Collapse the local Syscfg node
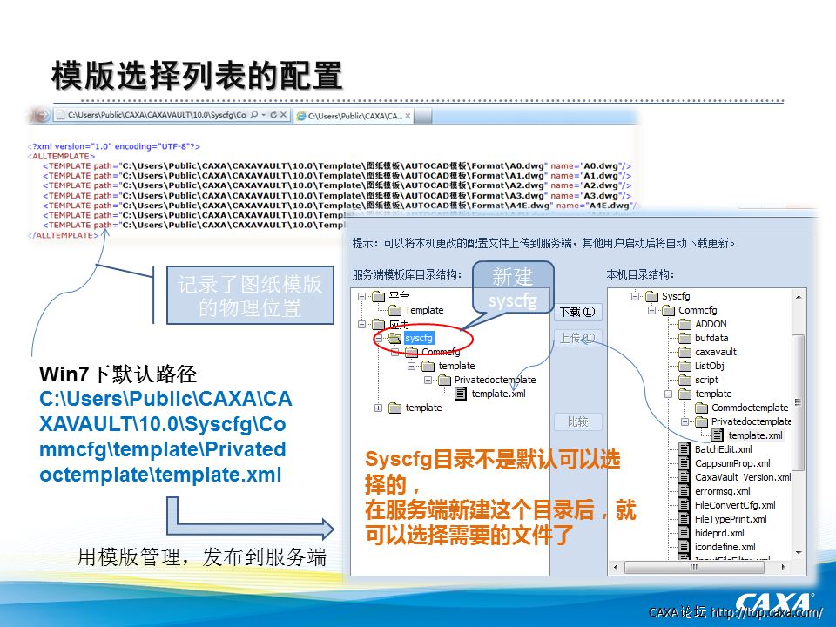 [x=635, y=296]
